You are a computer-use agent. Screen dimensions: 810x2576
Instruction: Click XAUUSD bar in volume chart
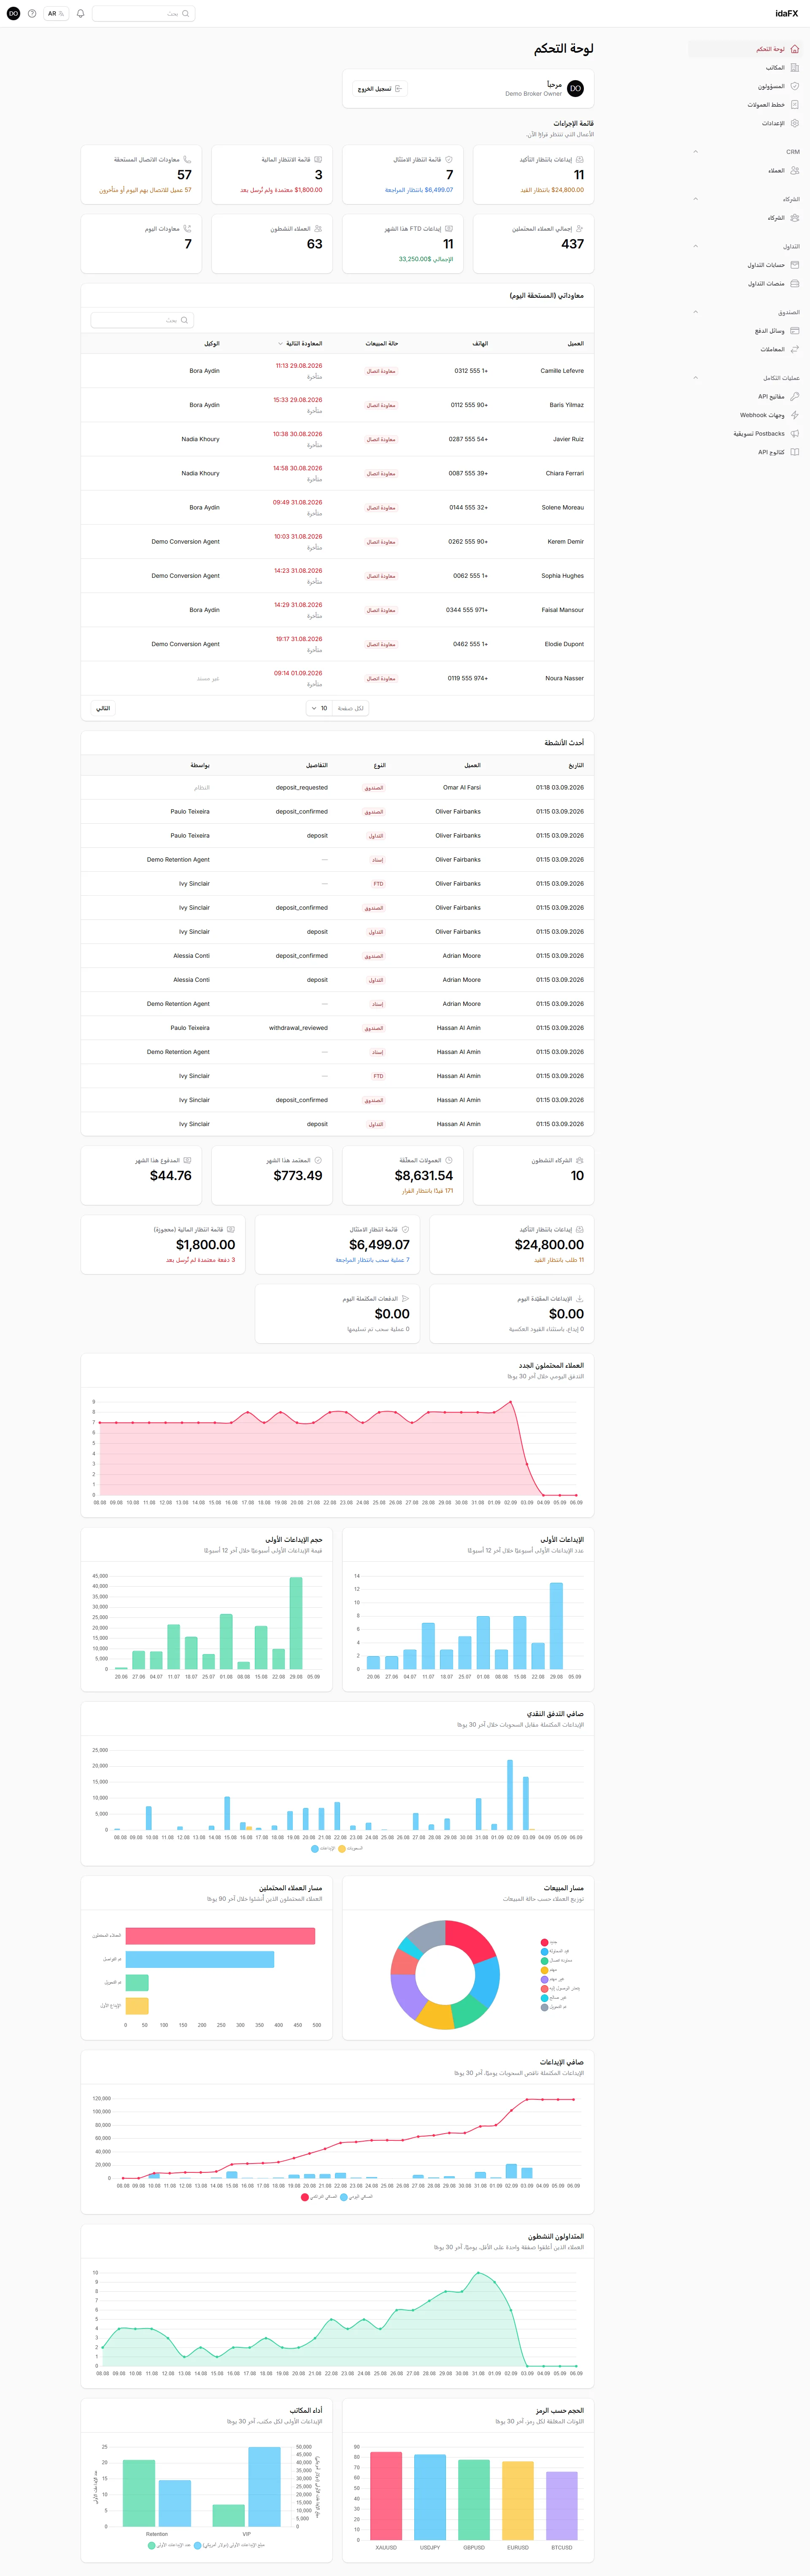(386, 2495)
